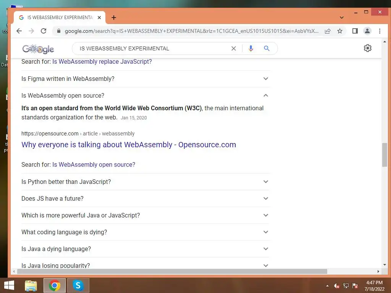
Task: Clear the Google search box
Action: (x=234, y=48)
